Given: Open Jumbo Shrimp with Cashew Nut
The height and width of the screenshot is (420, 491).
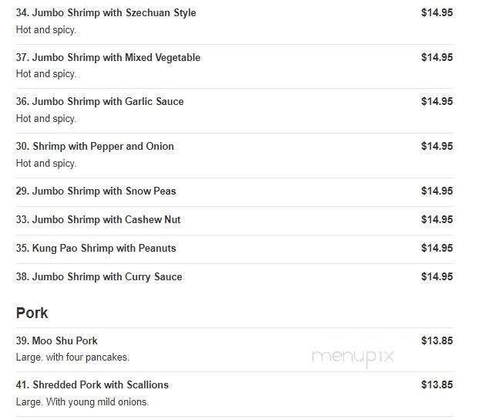Looking at the screenshot, I should pyautogui.click(x=98, y=220).
